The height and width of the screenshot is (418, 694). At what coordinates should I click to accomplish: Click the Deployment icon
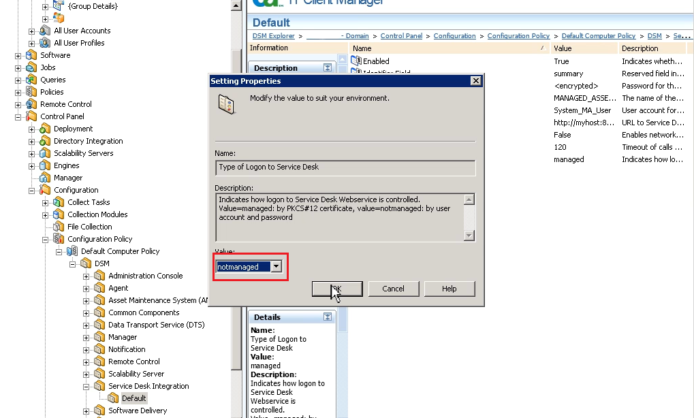pos(45,129)
